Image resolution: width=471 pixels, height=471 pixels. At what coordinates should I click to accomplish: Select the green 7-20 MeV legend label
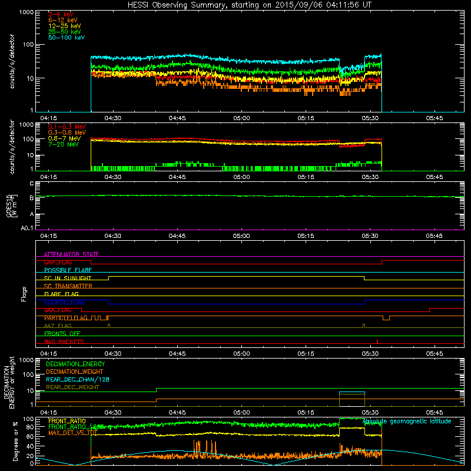pyautogui.click(x=64, y=144)
